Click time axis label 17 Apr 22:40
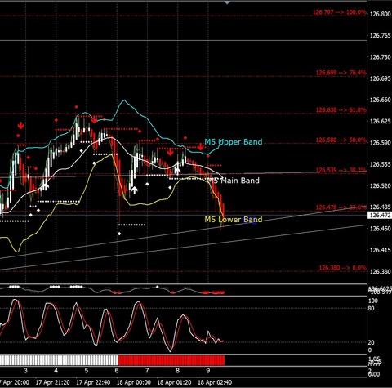 tap(93, 382)
